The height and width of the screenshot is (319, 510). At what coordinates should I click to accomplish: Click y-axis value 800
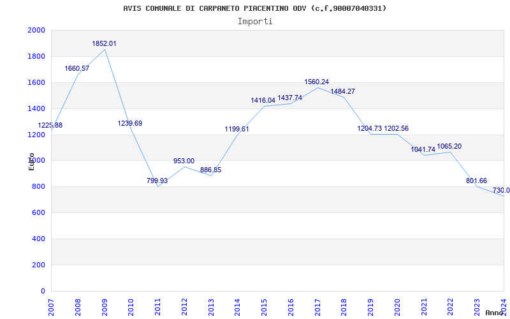coord(39,186)
